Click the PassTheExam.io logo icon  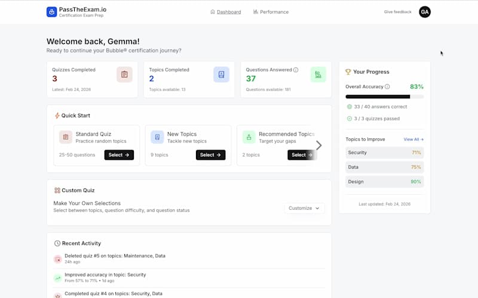tap(52, 12)
